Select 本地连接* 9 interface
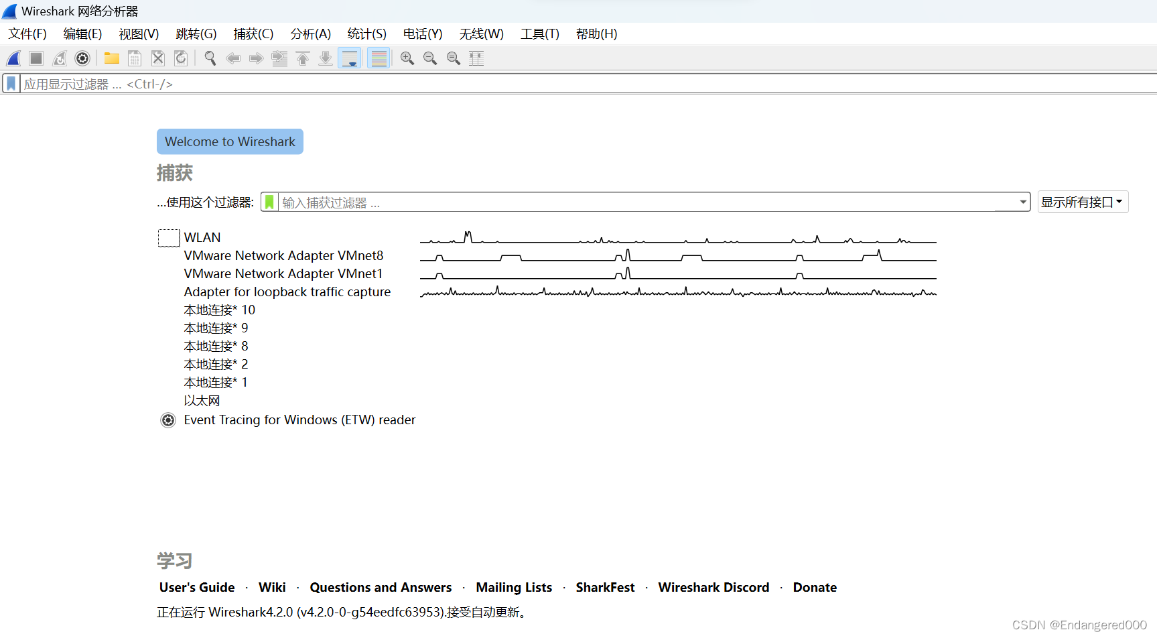 point(216,328)
